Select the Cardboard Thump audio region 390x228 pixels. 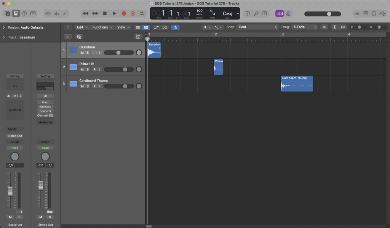click(x=297, y=85)
